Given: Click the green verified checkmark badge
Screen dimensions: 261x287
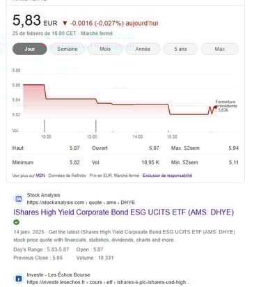Looking at the screenshot, I should [16, 222].
